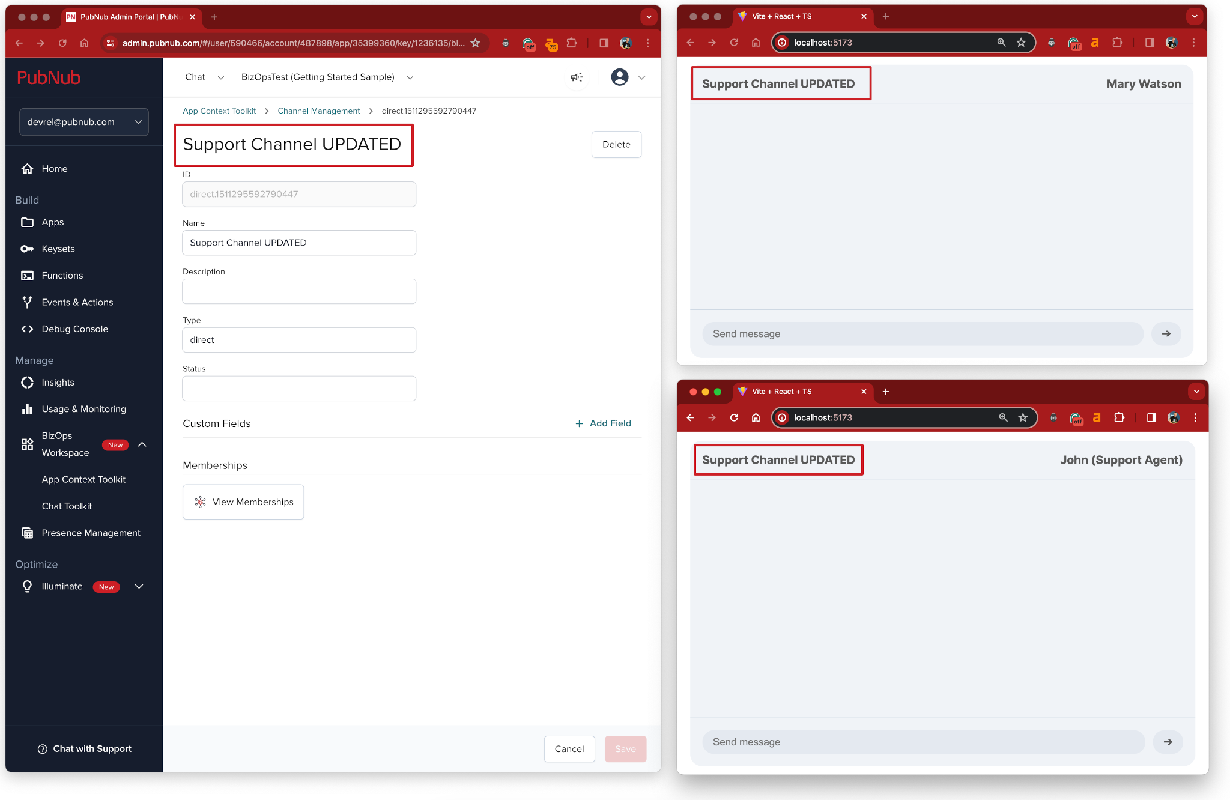This screenshot has width=1230, height=800.
Task: Open the Functions section in the sidebar
Action: coord(63,275)
